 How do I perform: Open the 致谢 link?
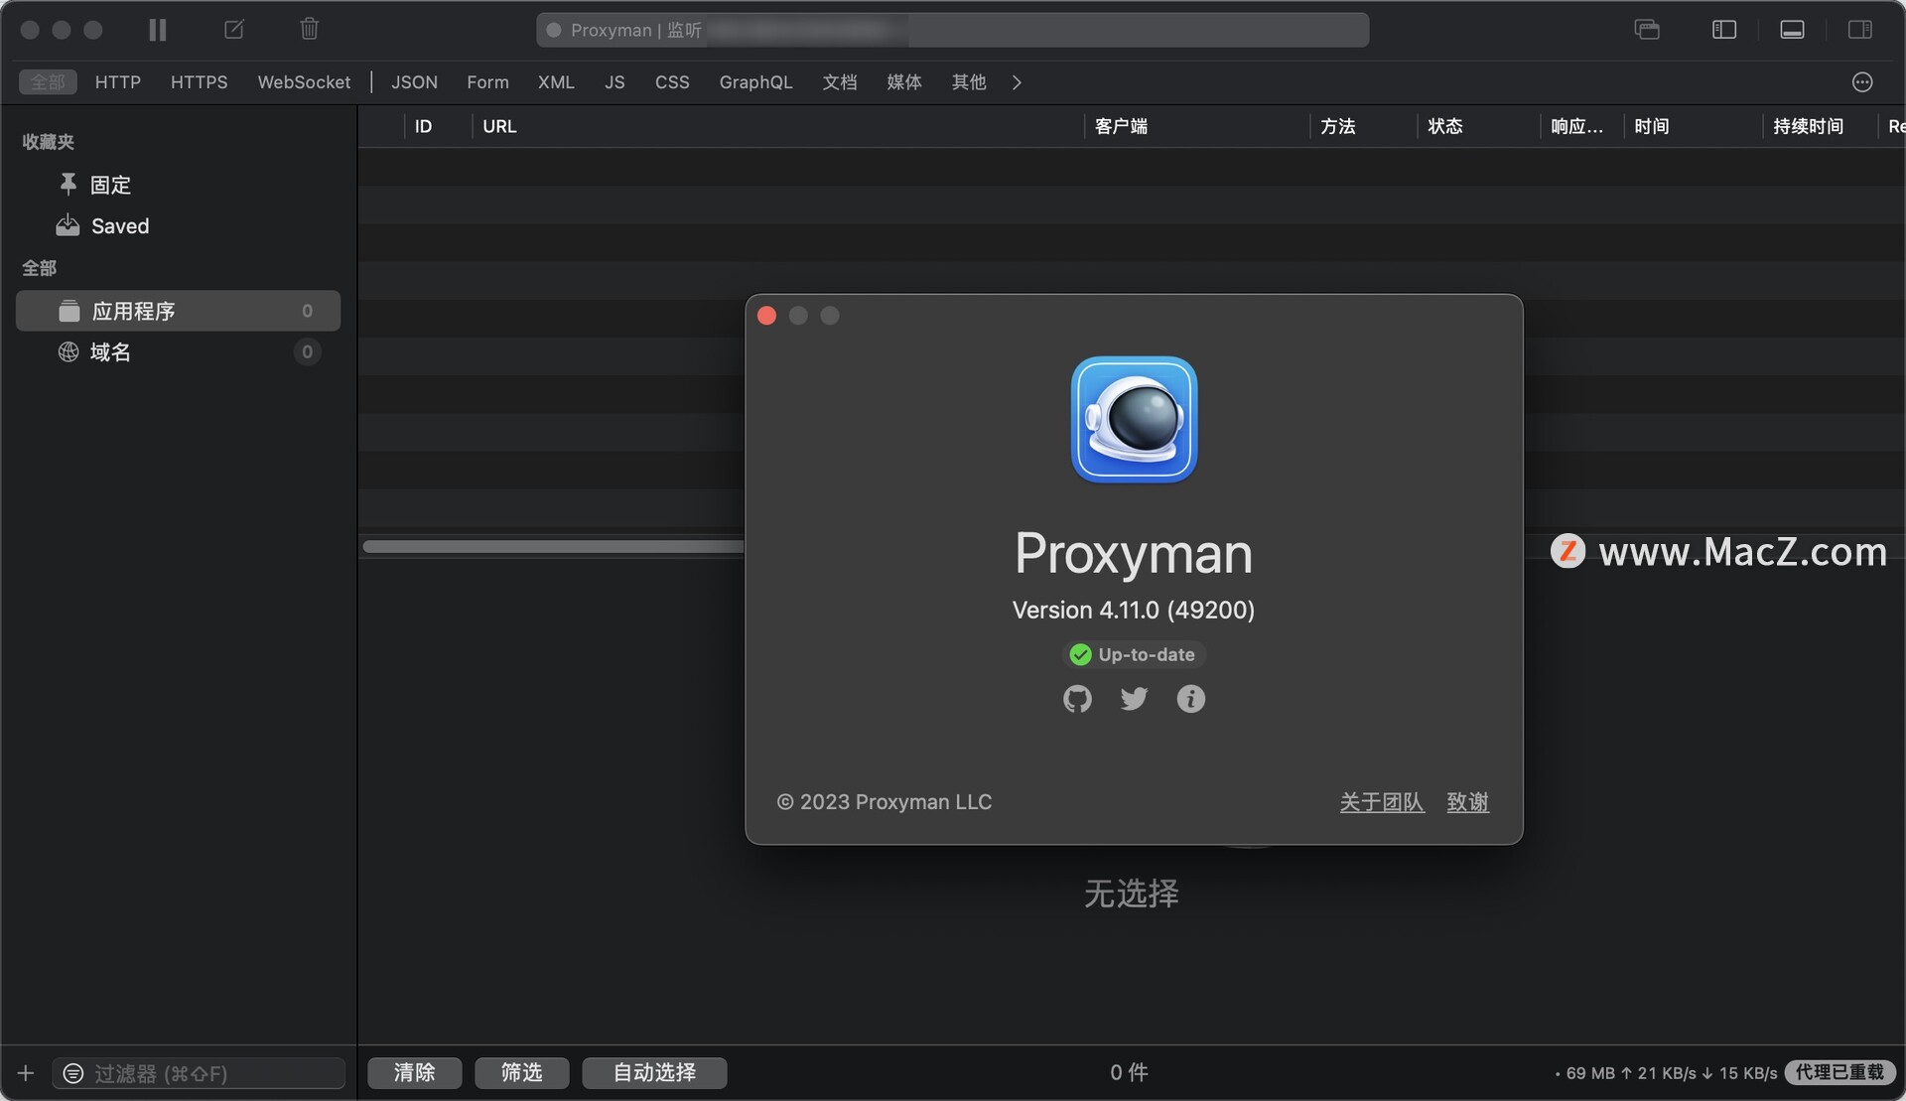pyautogui.click(x=1468, y=802)
